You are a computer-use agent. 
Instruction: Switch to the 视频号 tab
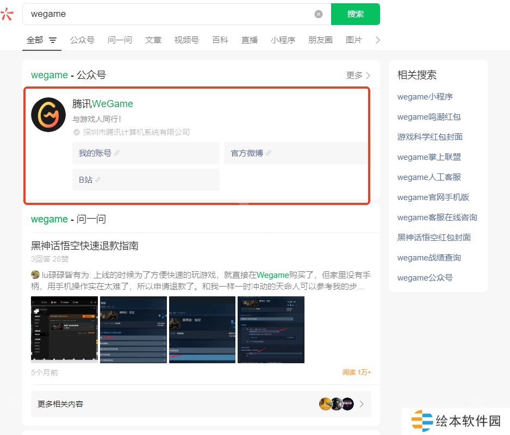[186, 40]
